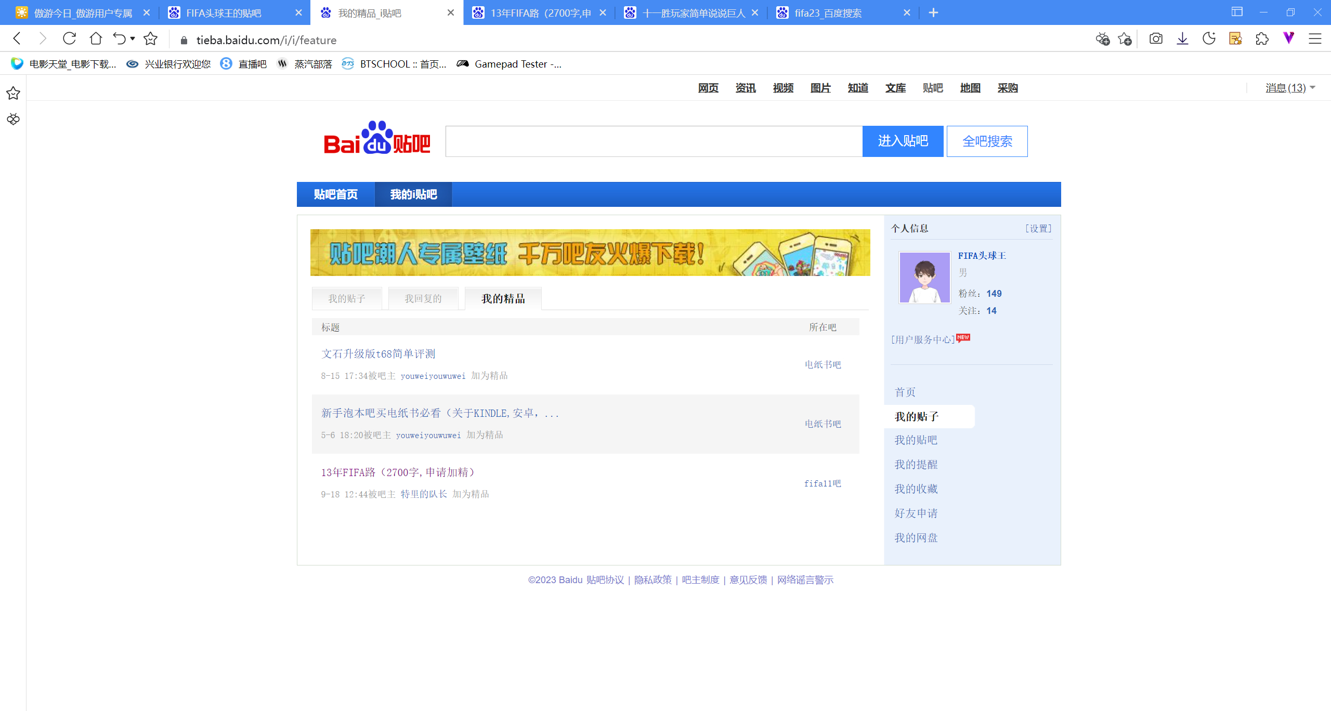Click the user avatar thumbnail
This screenshot has height=711, width=1331.
[x=924, y=278]
